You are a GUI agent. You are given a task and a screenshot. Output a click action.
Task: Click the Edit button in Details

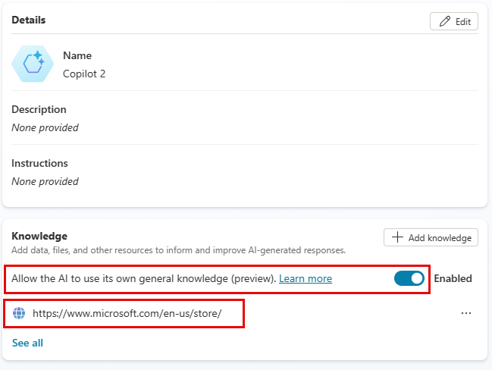[454, 21]
